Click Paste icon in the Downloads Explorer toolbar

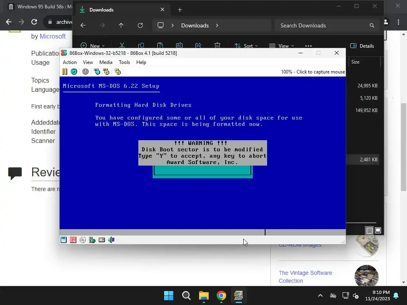click(160, 46)
